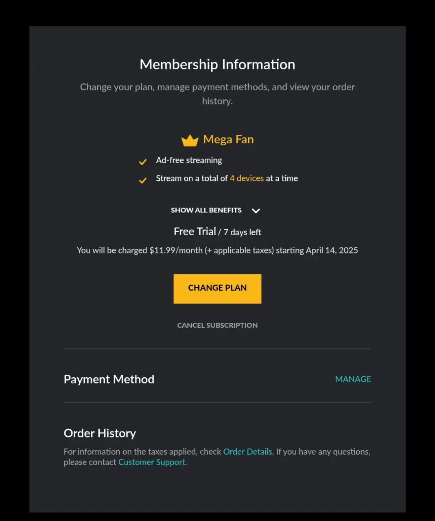Viewport: 435px width, 521px height.
Task: Expand benefits using the chevron arrow
Action: click(x=256, y=211)
